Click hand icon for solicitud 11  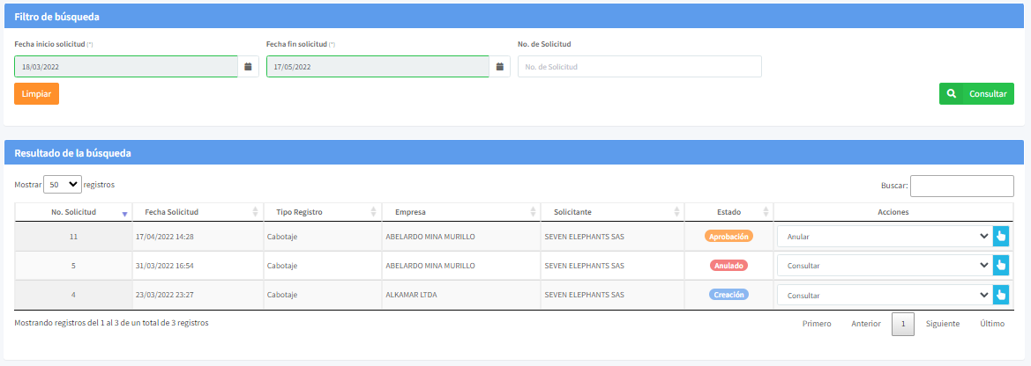1000,236
